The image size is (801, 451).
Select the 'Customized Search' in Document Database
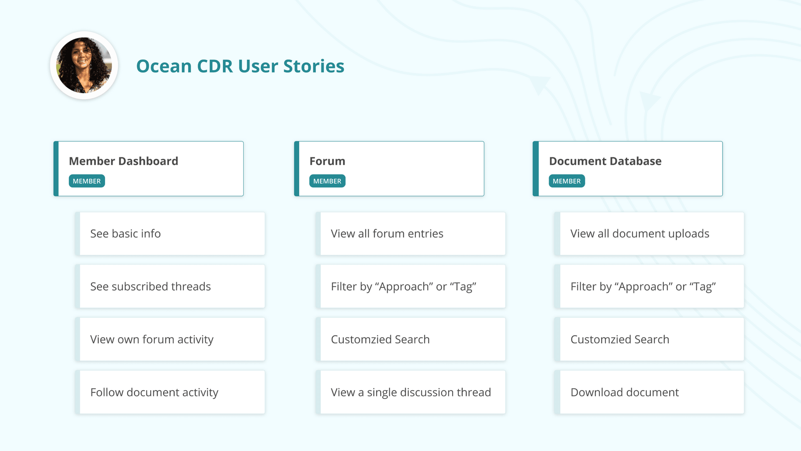646,338
